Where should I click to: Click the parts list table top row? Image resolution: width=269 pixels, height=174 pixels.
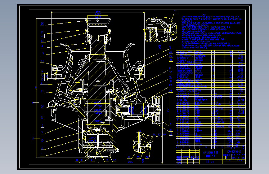click(x=211, y=51)
